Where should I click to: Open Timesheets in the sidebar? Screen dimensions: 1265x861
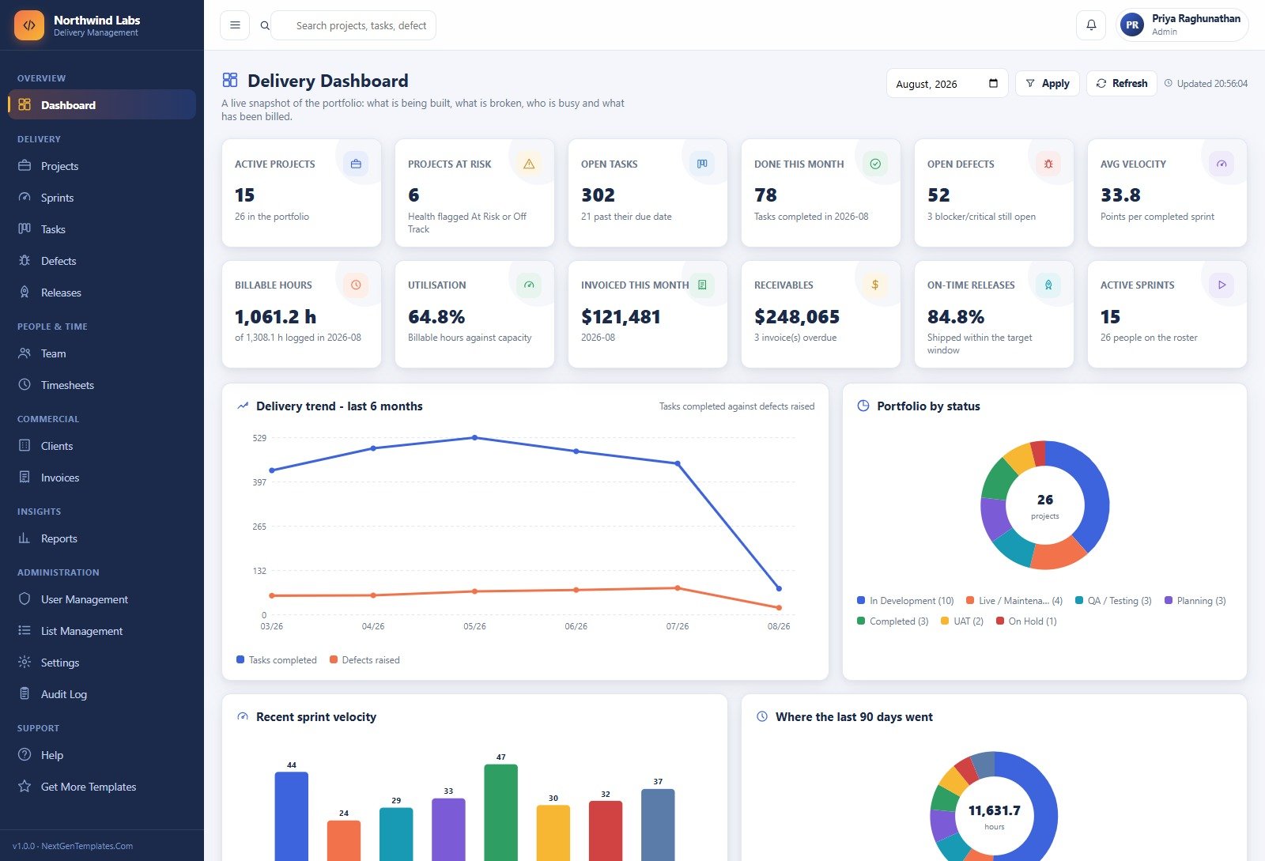tap(102, 385)
